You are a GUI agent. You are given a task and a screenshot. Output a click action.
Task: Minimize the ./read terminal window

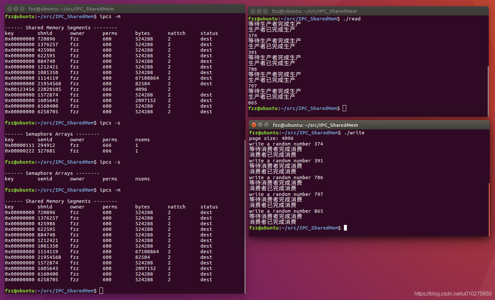coord(259,11)
